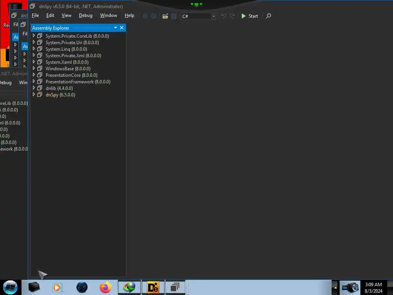Open the Debug menu

coord(86,15)
